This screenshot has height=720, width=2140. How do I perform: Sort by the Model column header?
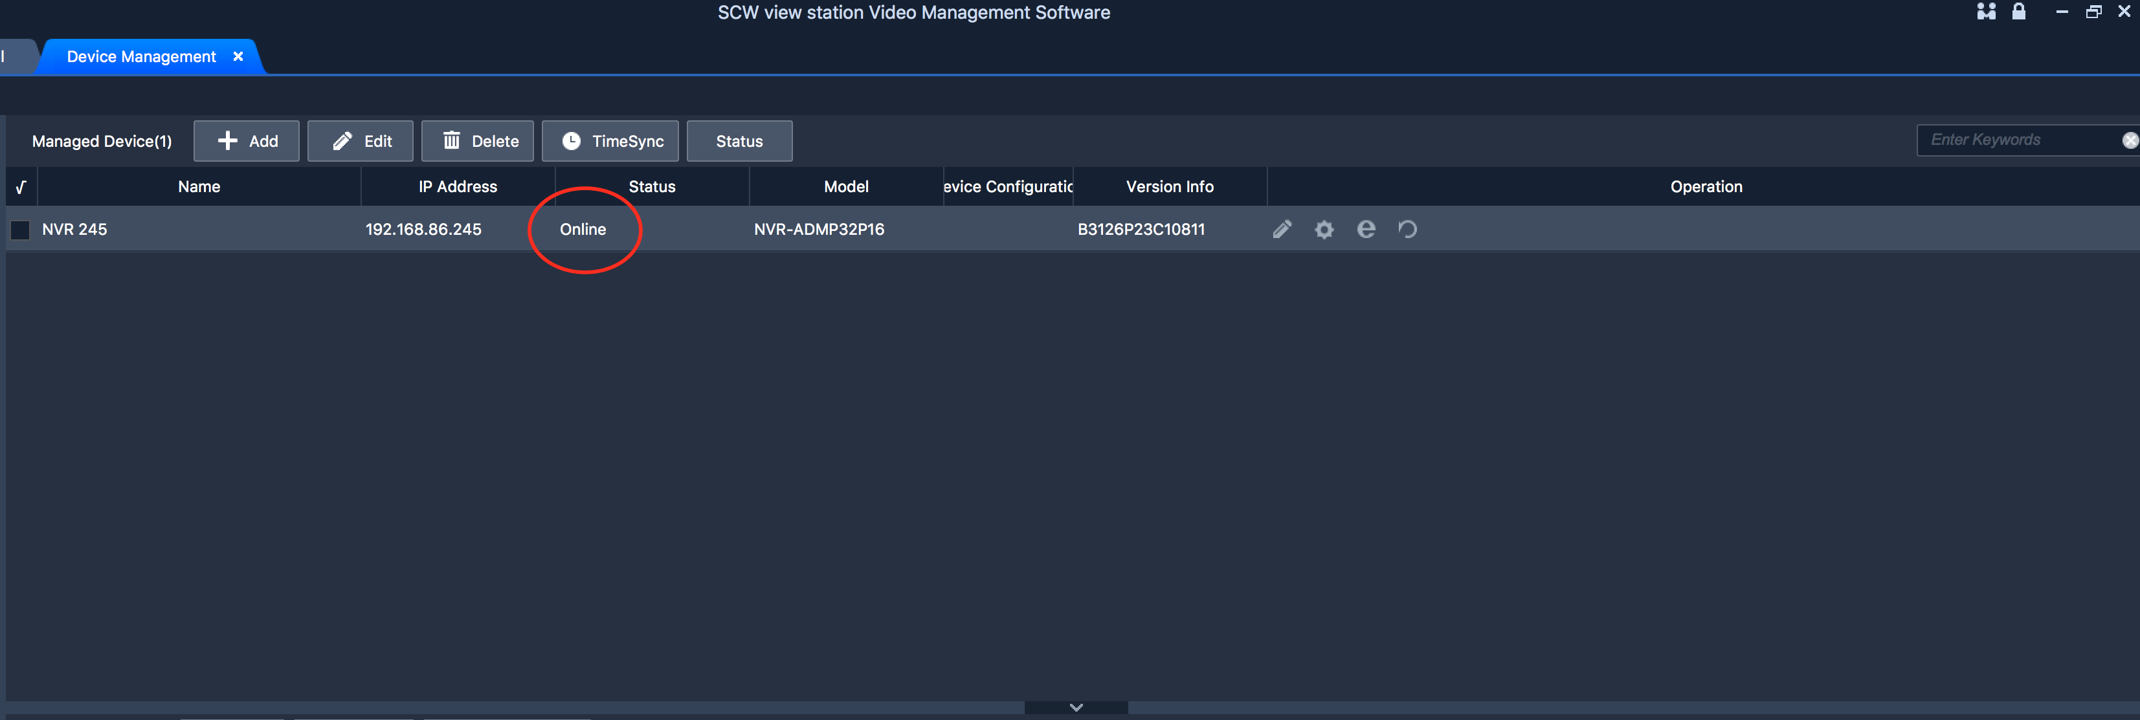tap(847, 187)
